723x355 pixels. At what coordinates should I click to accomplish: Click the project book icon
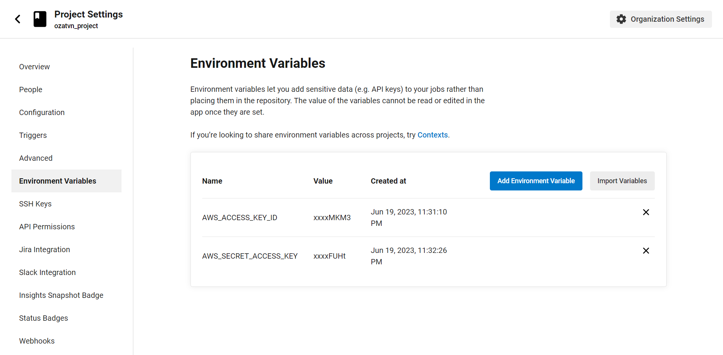[x=40, y=19]
